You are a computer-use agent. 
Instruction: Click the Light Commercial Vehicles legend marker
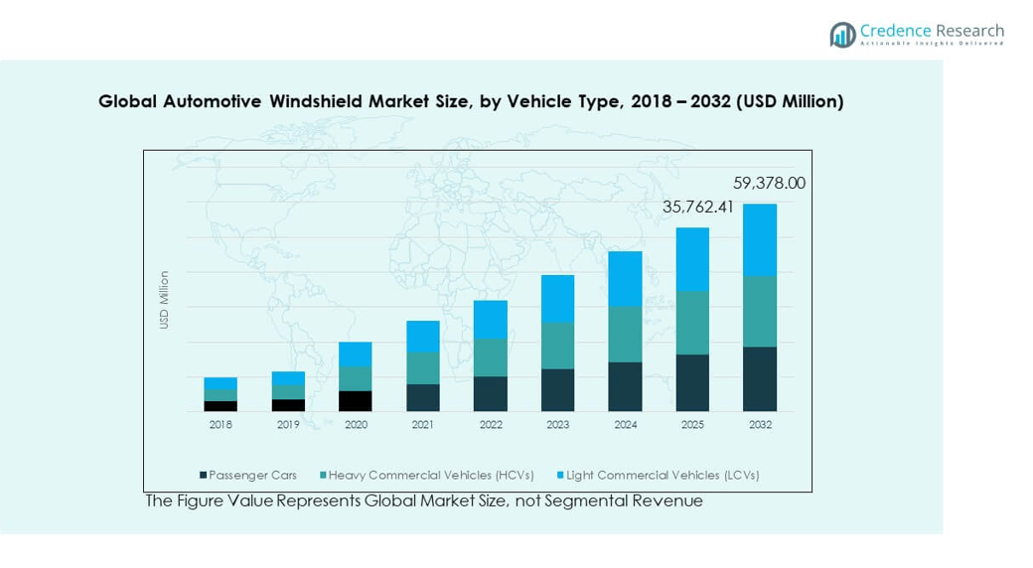[560, 476]
